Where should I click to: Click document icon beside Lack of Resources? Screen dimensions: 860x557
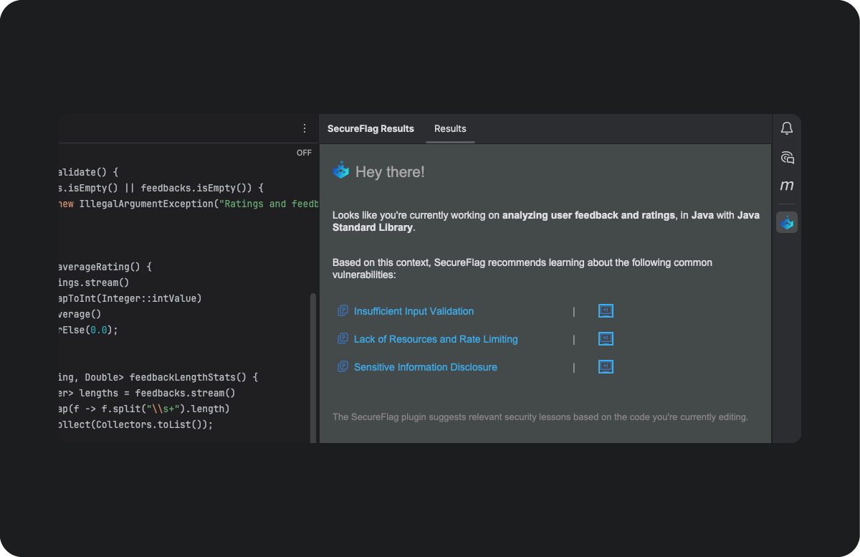(x=343, y=339)
